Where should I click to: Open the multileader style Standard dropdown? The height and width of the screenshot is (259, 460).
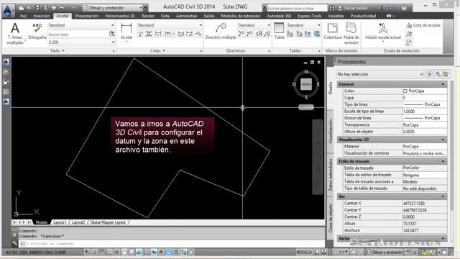click(254, 25)
